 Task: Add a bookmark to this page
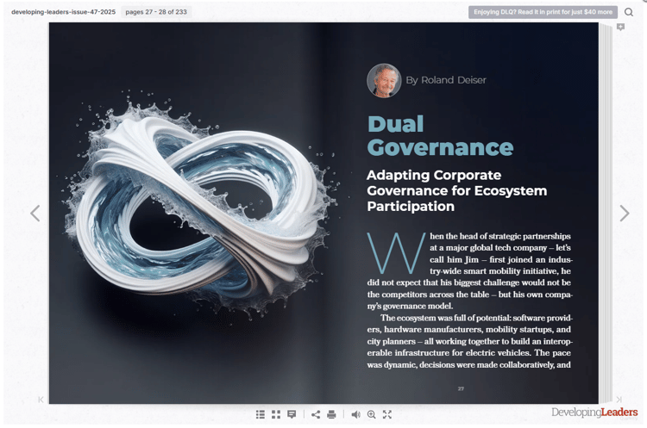click(x=620, y=28)
